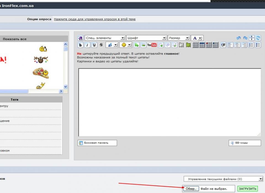This screenshot has height=193, width=265.
Task: Open the smiley emoticon dropdown
Action: [x=129, y=45]
